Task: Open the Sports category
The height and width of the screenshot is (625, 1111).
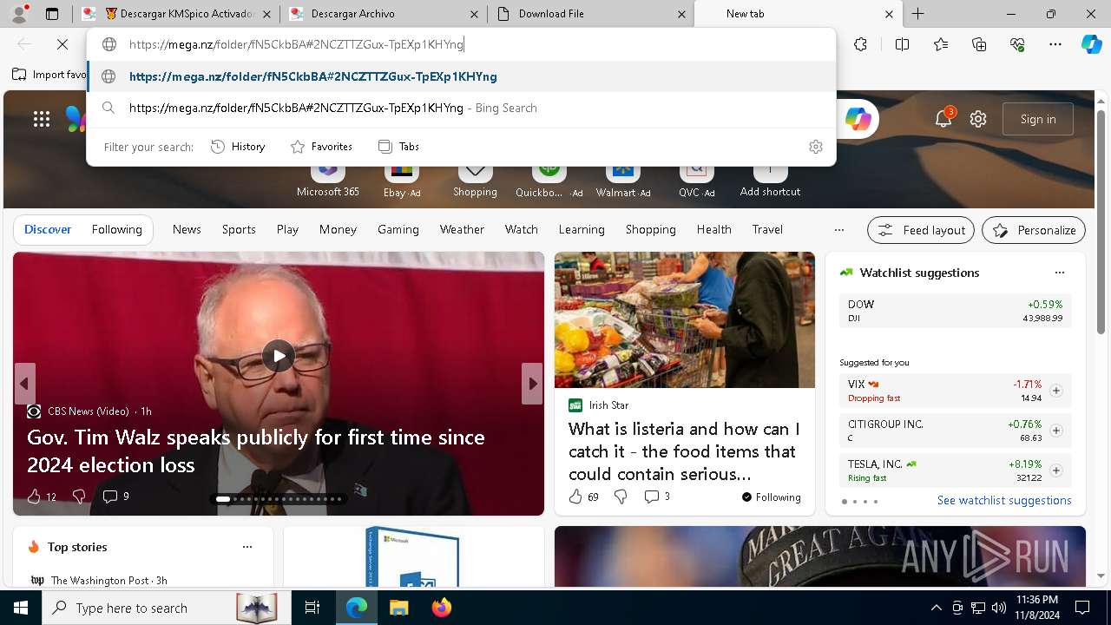Action: click(239, 230)
